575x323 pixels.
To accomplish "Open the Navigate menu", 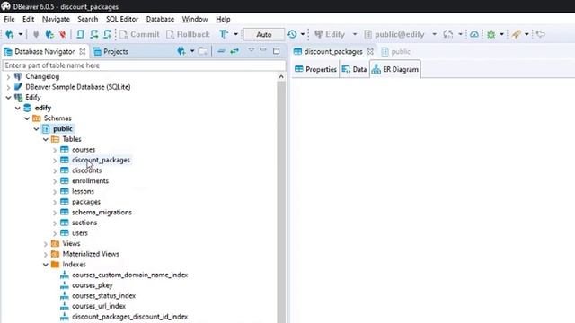I will (56, 19).
